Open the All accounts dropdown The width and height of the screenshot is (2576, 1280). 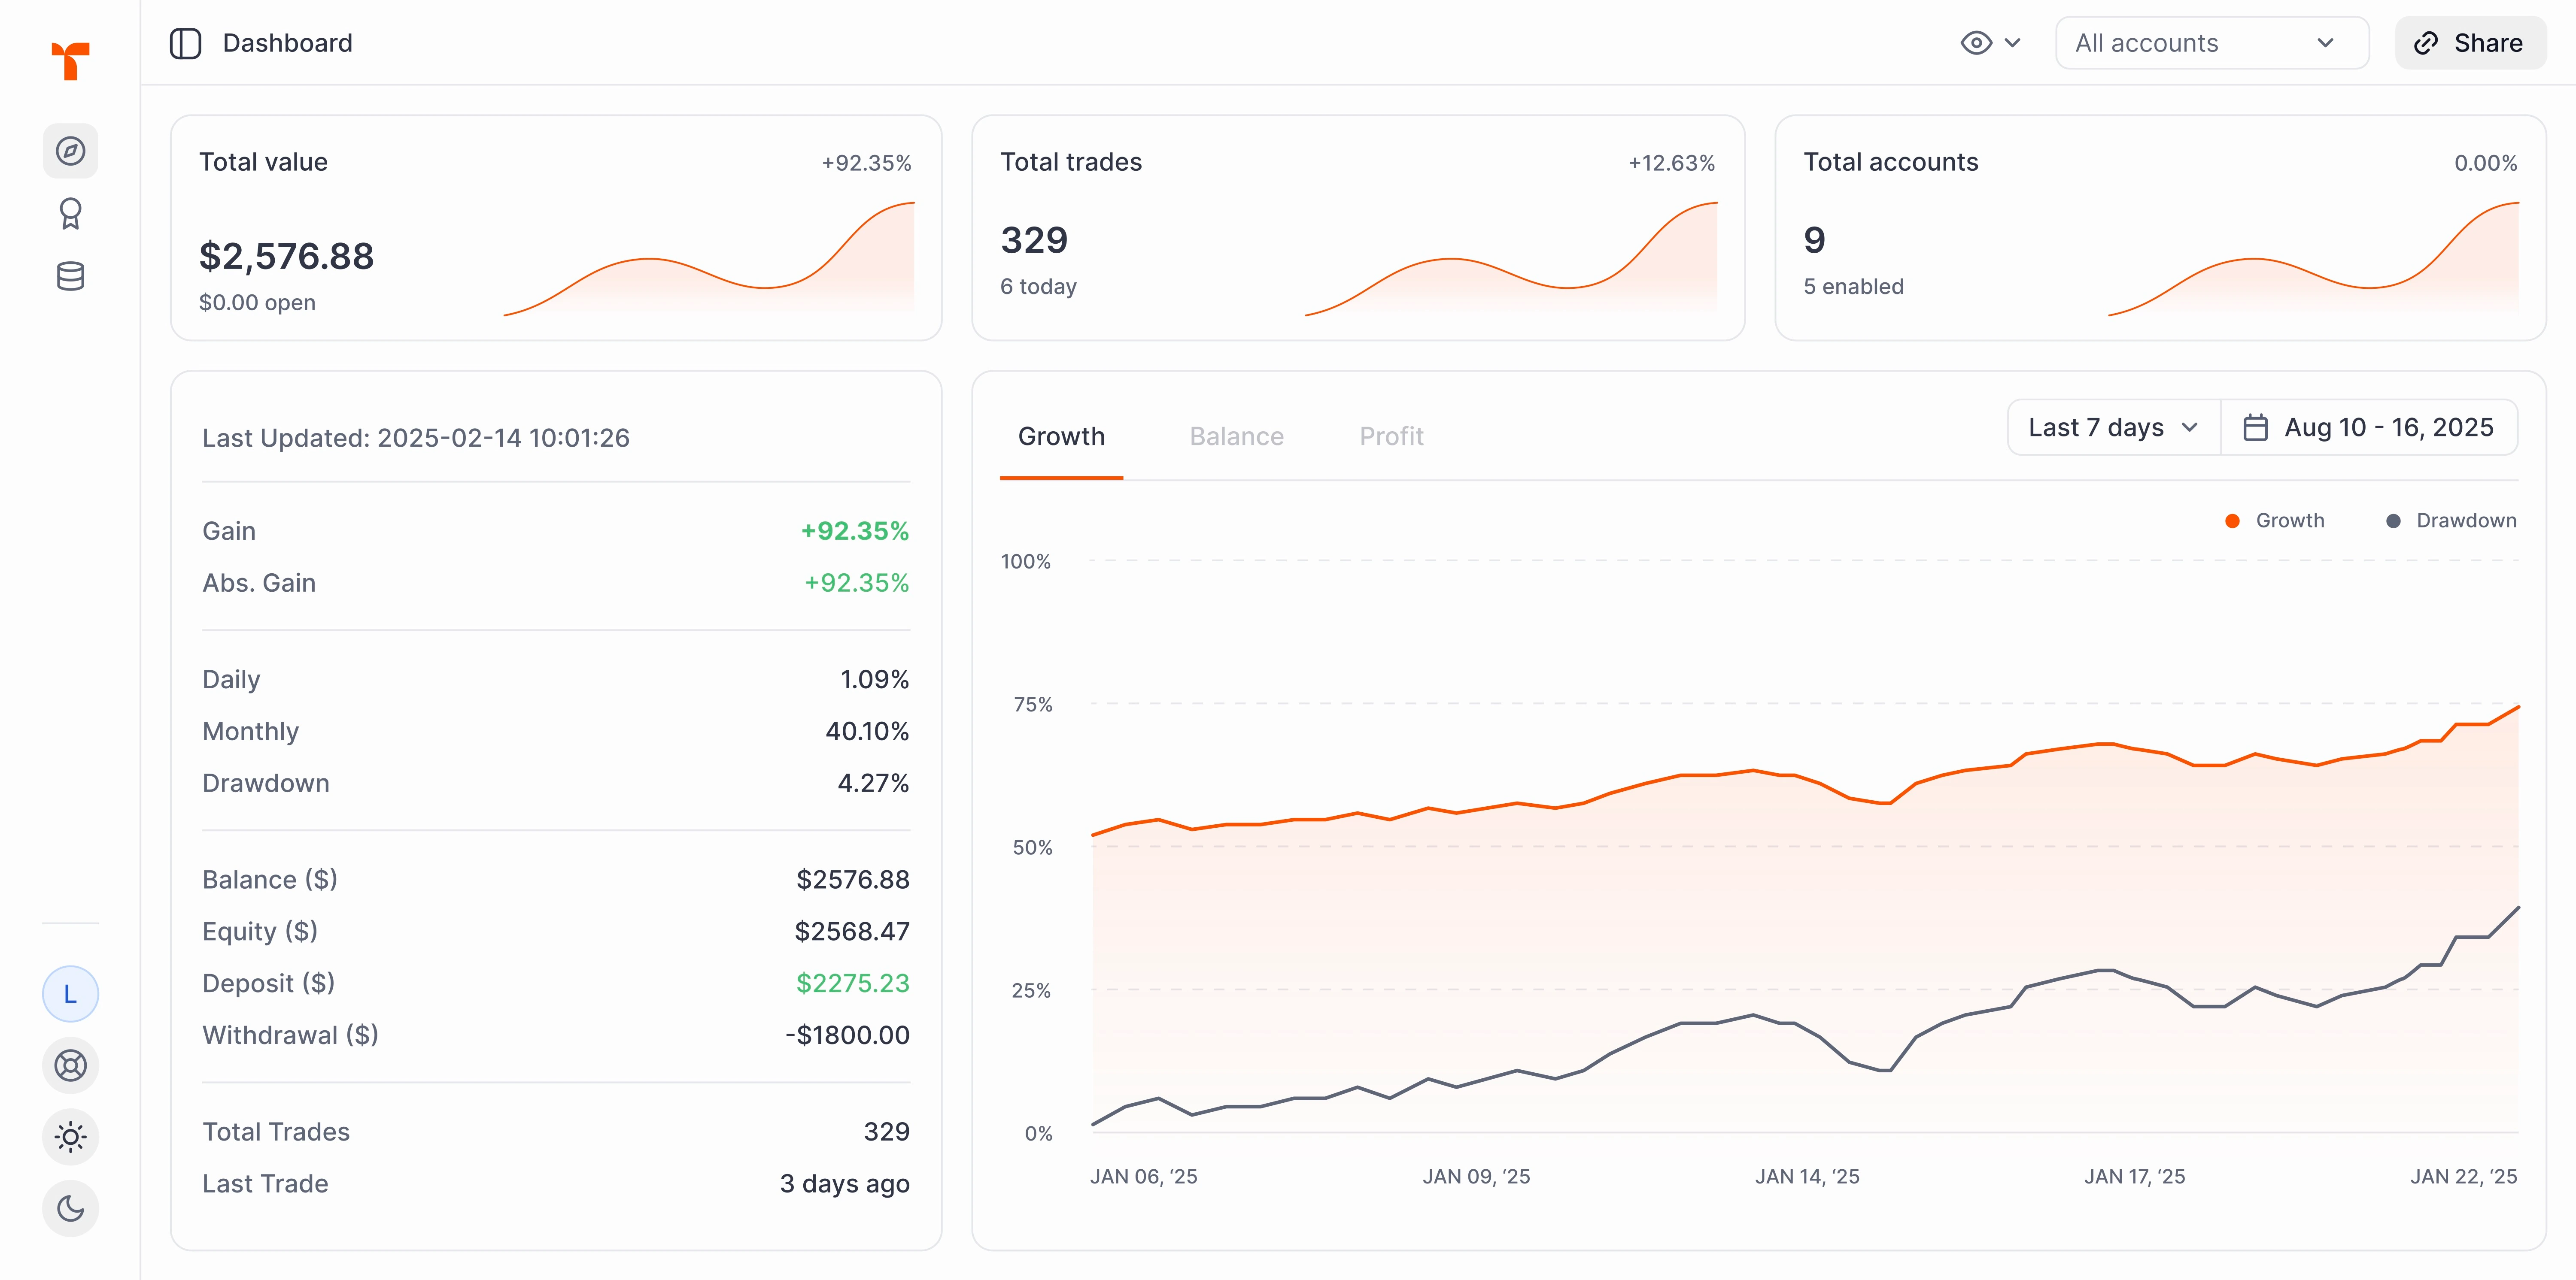(2211, 43)
